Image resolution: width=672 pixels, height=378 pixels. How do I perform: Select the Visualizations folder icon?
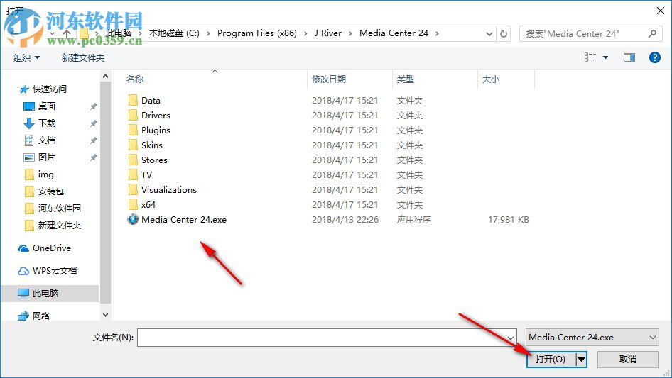pyautogui.click(x=133, y=189)
